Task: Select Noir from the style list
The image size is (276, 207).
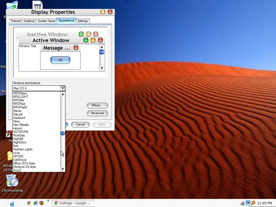Action: coord(36,146)
